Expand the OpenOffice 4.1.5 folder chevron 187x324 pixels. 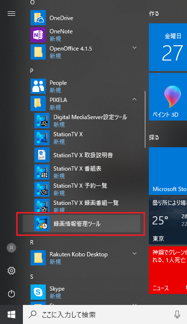tap(135, 48)
